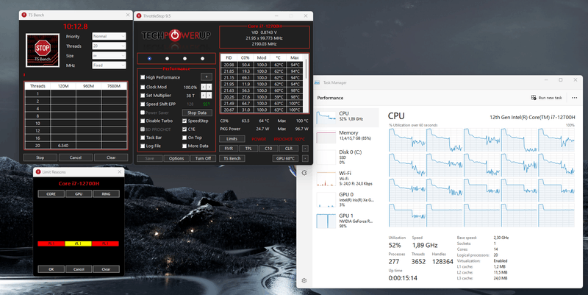Click the GPU 68°C button
The image size is (588, 295).
[x=285, y=158]
